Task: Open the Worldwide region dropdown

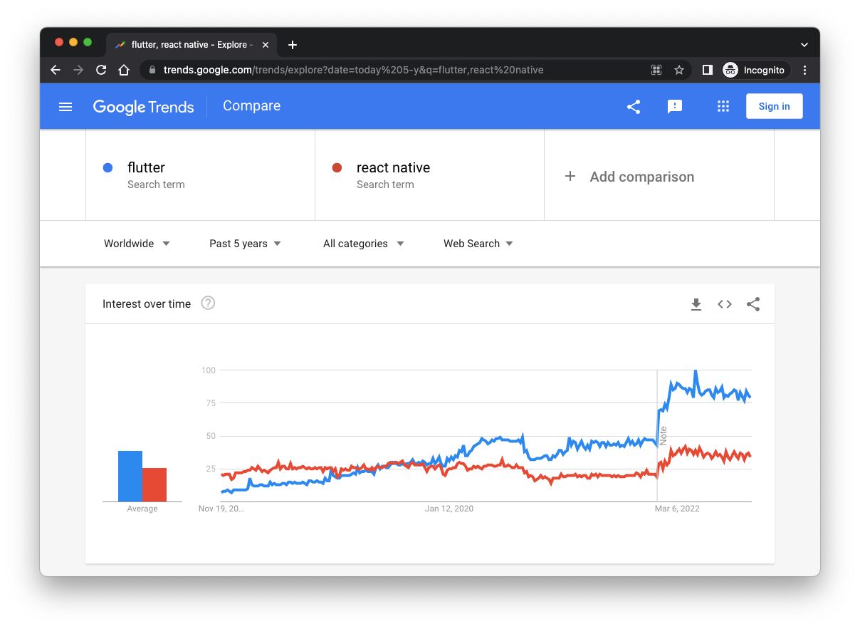Action: pyautogui.click(x=137, y=244)
